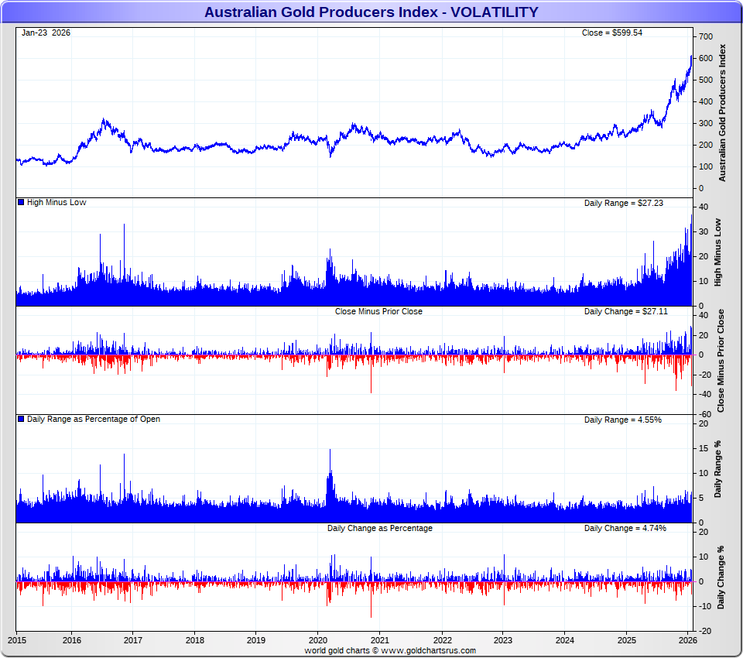
Task: Select the Jan-23 2026 date label
Action: pos(46,33)
